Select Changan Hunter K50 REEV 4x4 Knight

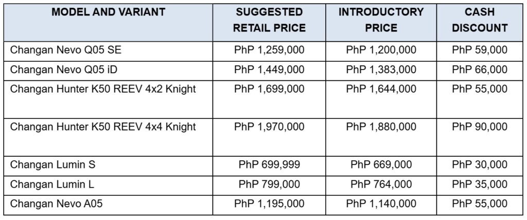(x=108, y=137)
